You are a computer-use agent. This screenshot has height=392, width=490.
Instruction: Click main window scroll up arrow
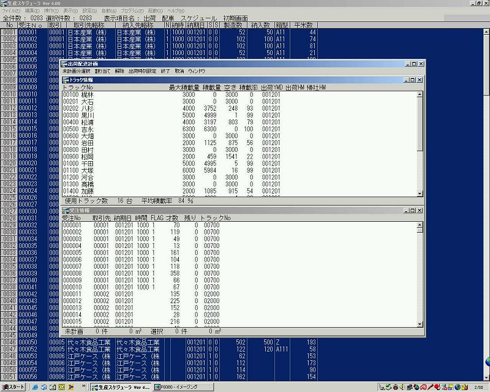(486, 32)
